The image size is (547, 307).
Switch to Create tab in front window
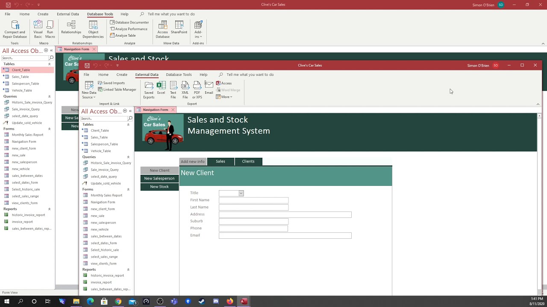point(122,75)
